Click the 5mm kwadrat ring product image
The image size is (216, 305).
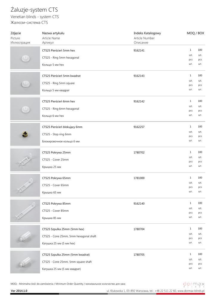pos(25,83)
